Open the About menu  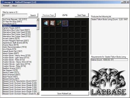pos(15,6)
